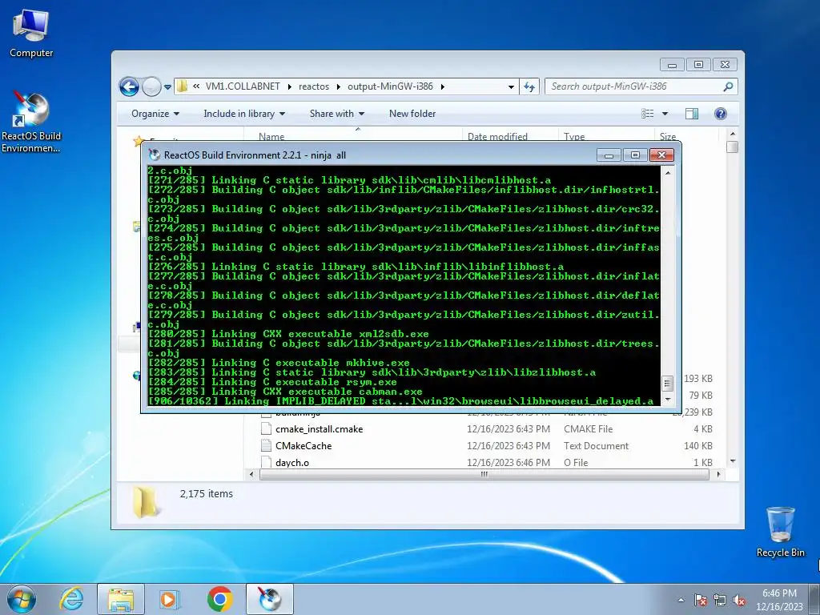Click the reactos breadcrumb segment
Image resolution: width=820 pixels, height=615 pixels.
click(314, 86)
